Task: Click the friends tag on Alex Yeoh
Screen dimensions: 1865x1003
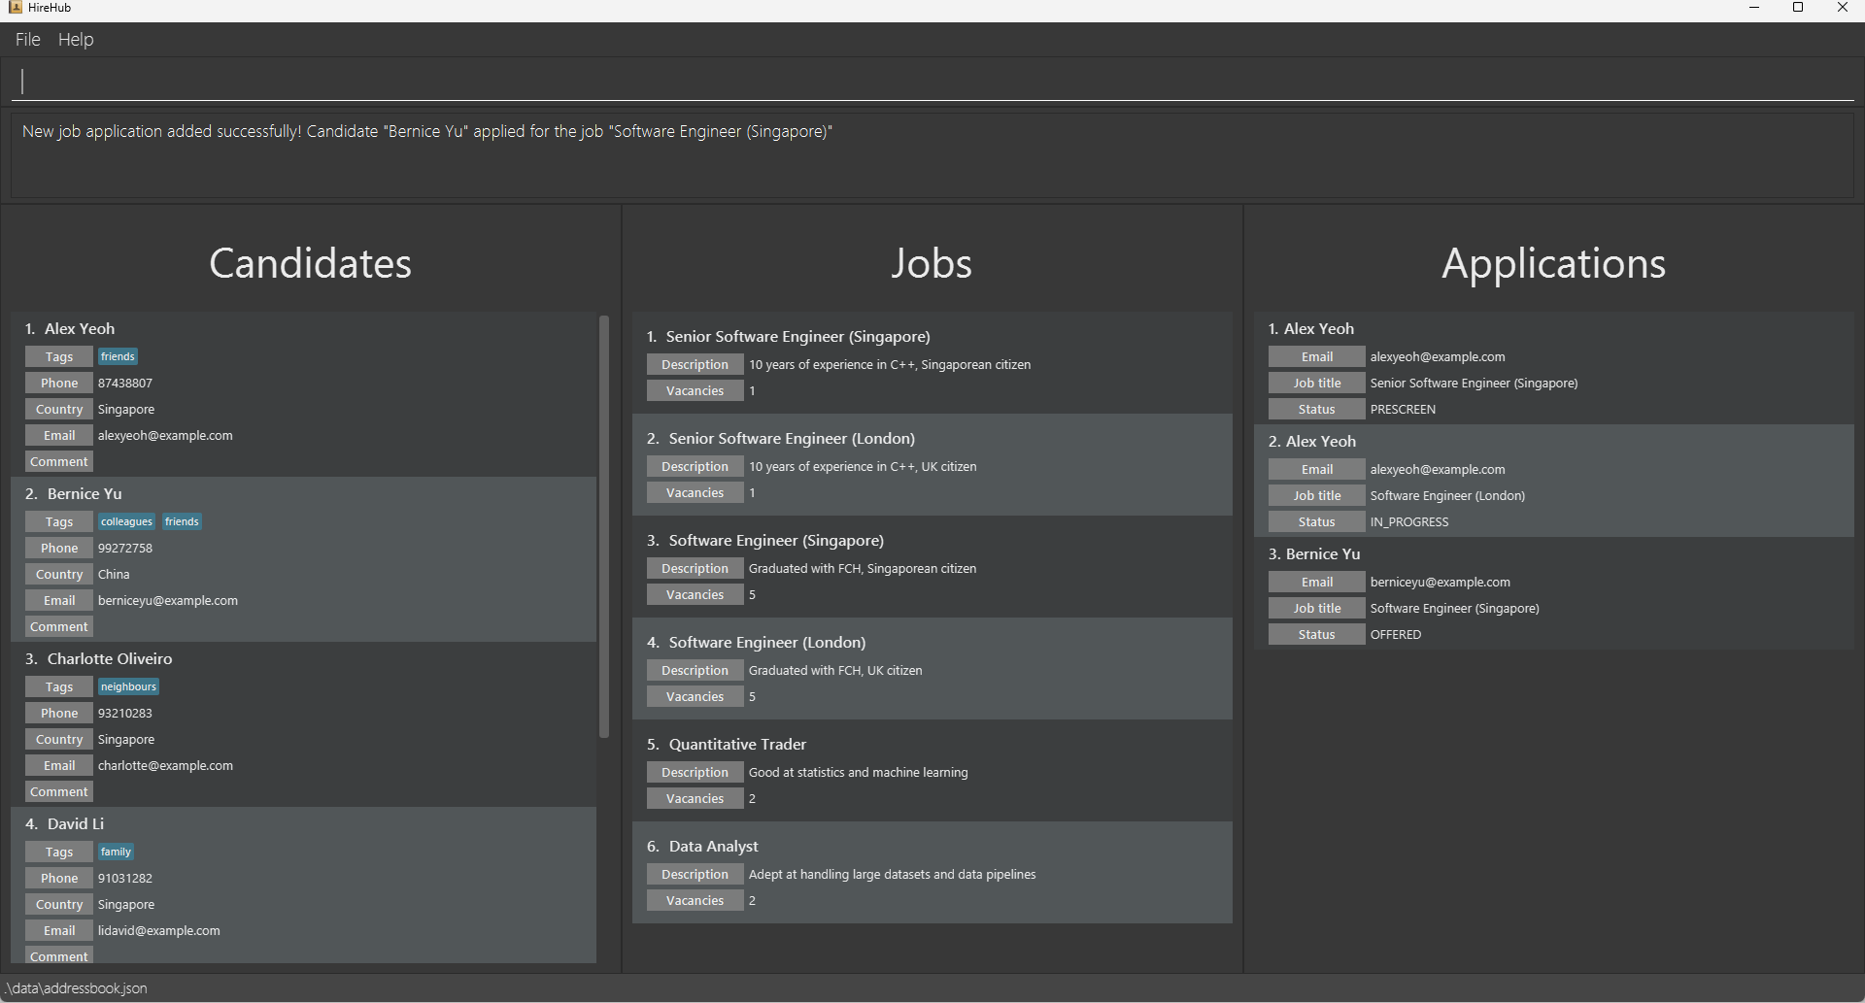Action: click(118, 357)
